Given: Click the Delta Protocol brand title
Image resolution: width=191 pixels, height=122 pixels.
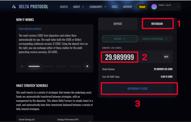Looking at the screenshot, I should pyautogui.click(x=33, y=7).
